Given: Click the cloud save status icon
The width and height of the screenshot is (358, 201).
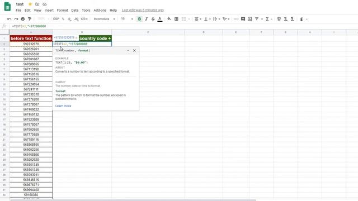Looking at the screenshot, I should pos(45,4).
